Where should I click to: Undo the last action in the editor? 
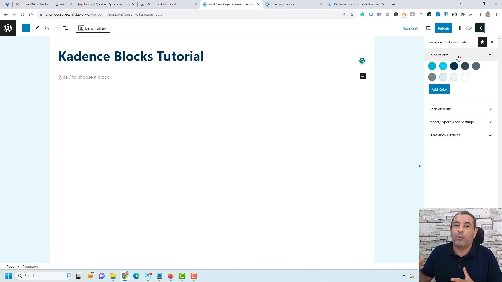[47, 28]
